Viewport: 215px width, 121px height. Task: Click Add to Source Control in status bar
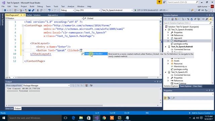click(201, 113)
